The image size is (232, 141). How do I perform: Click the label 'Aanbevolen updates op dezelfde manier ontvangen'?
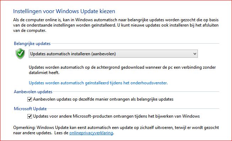103,99
